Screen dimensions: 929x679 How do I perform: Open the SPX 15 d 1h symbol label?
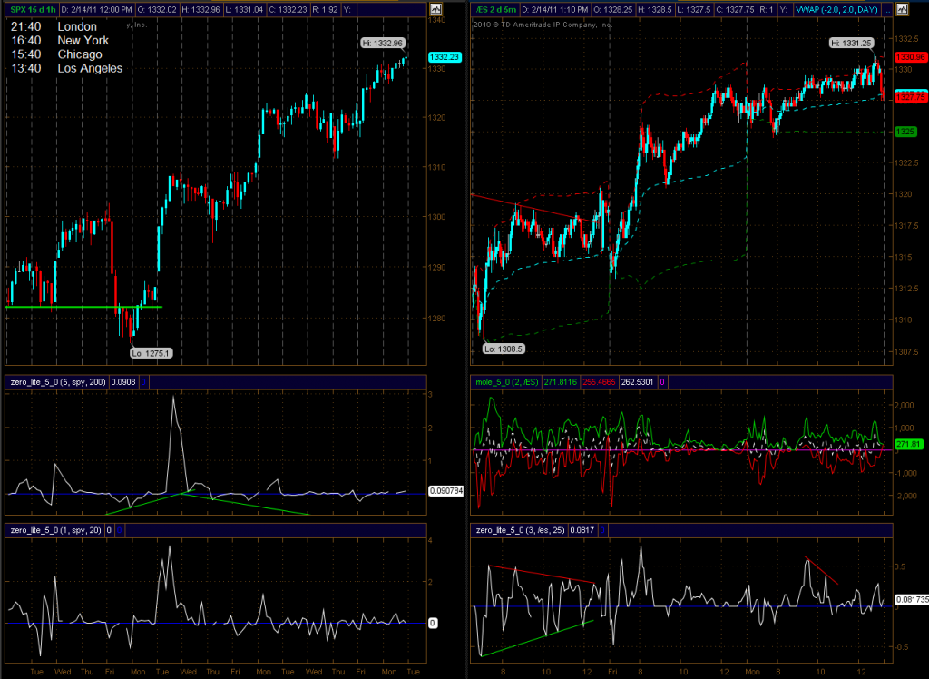pyautogui.click(x=32, y=10)
